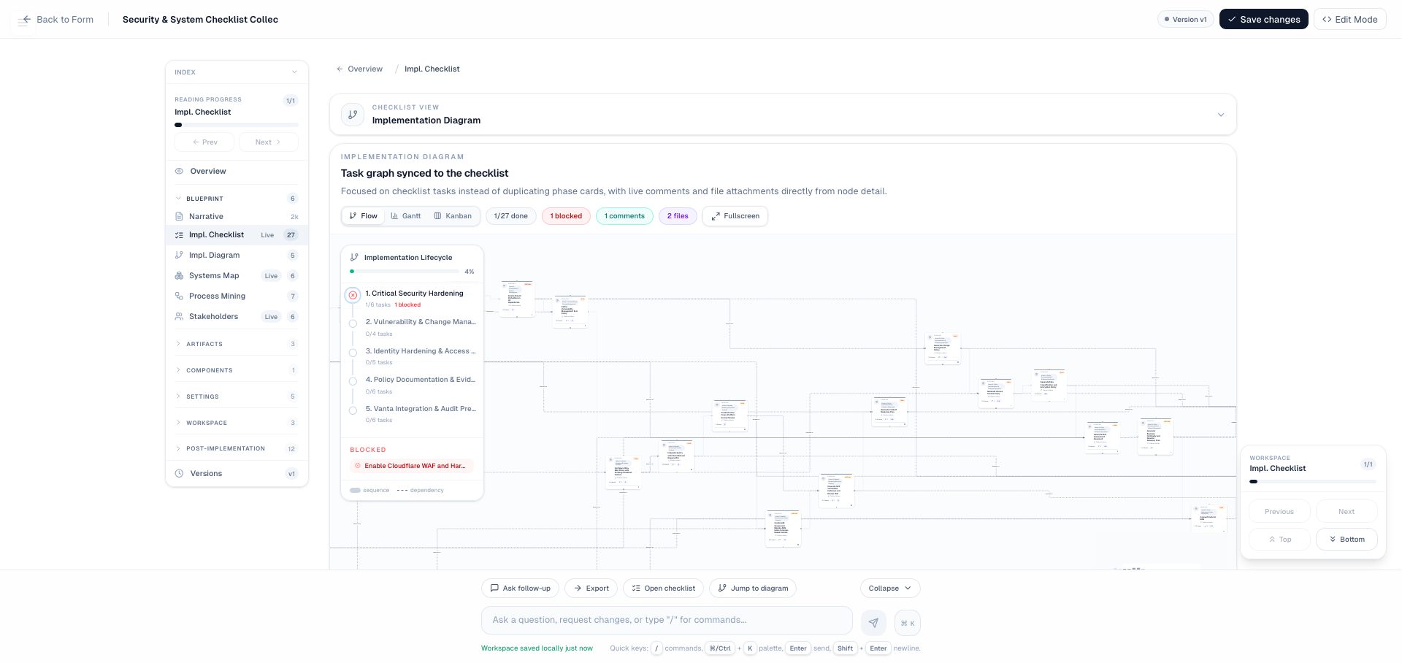Image resolution: width=1402 pixels, height=663 pixels.
Task: Click the question input field
Action: coord(666,620)
